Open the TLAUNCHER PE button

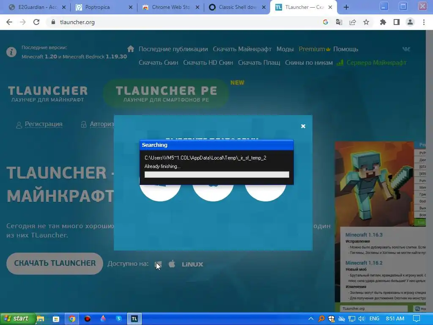pyautogui.click(x=166, y=94)
